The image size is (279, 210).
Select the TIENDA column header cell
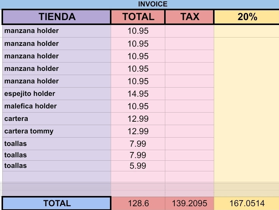[56, 17]
